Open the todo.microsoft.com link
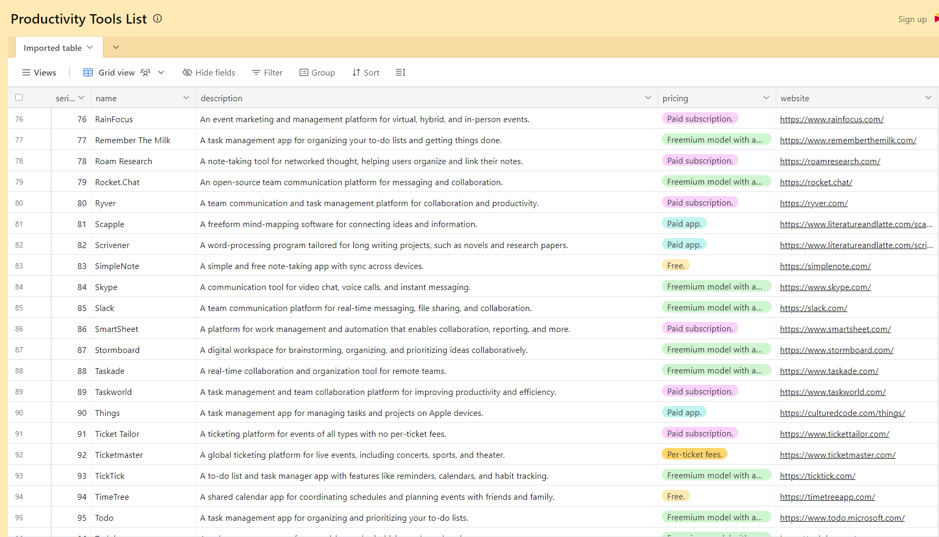 [x=842, y=518]
